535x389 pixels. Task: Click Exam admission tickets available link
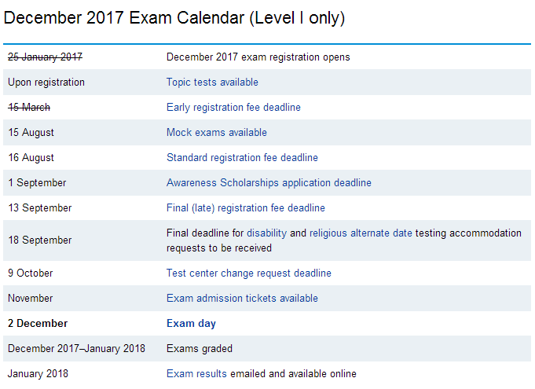[x=242, y=298]
